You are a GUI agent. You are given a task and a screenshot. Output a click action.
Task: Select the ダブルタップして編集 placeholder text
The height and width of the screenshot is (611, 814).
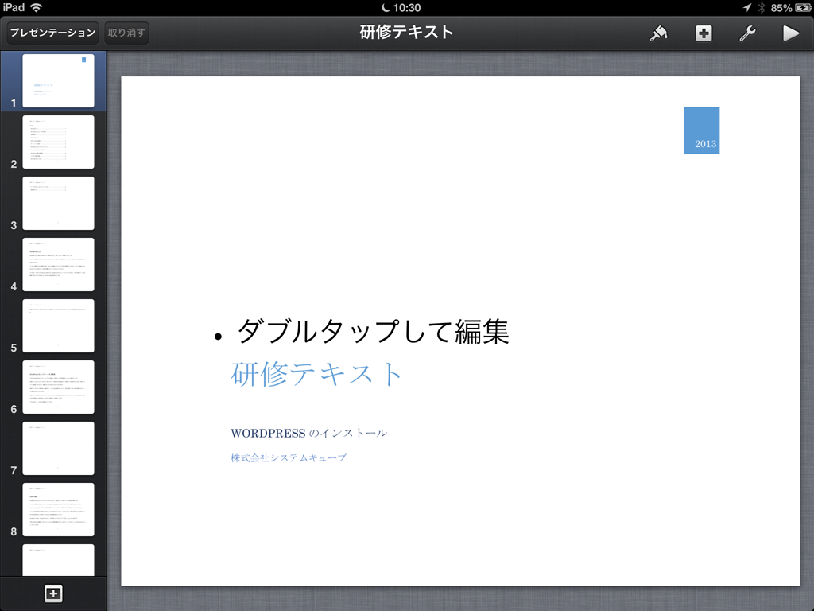click(372, 332)
